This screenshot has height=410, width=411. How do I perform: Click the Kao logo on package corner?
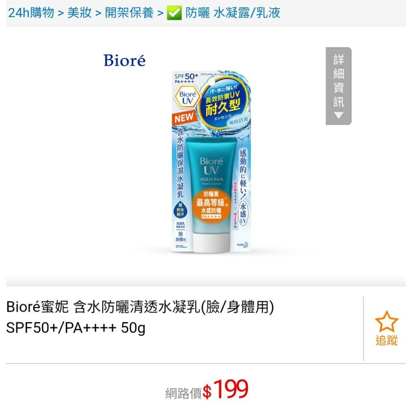[x=242, y=245]
